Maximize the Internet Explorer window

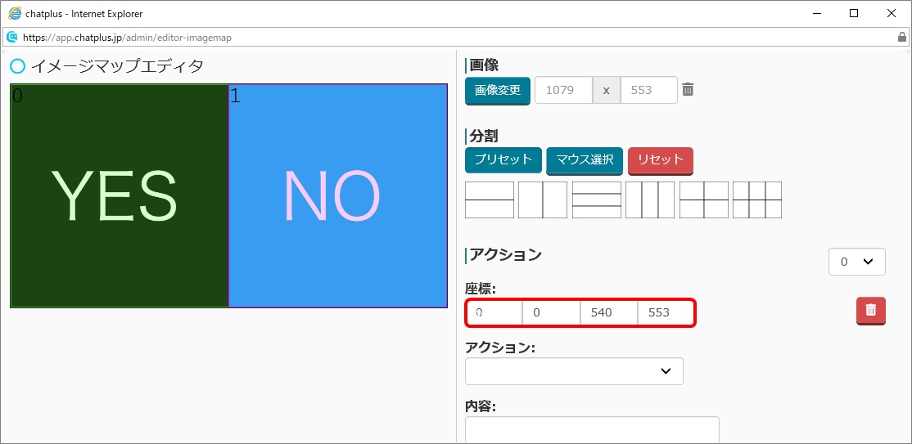click(854, 13)
